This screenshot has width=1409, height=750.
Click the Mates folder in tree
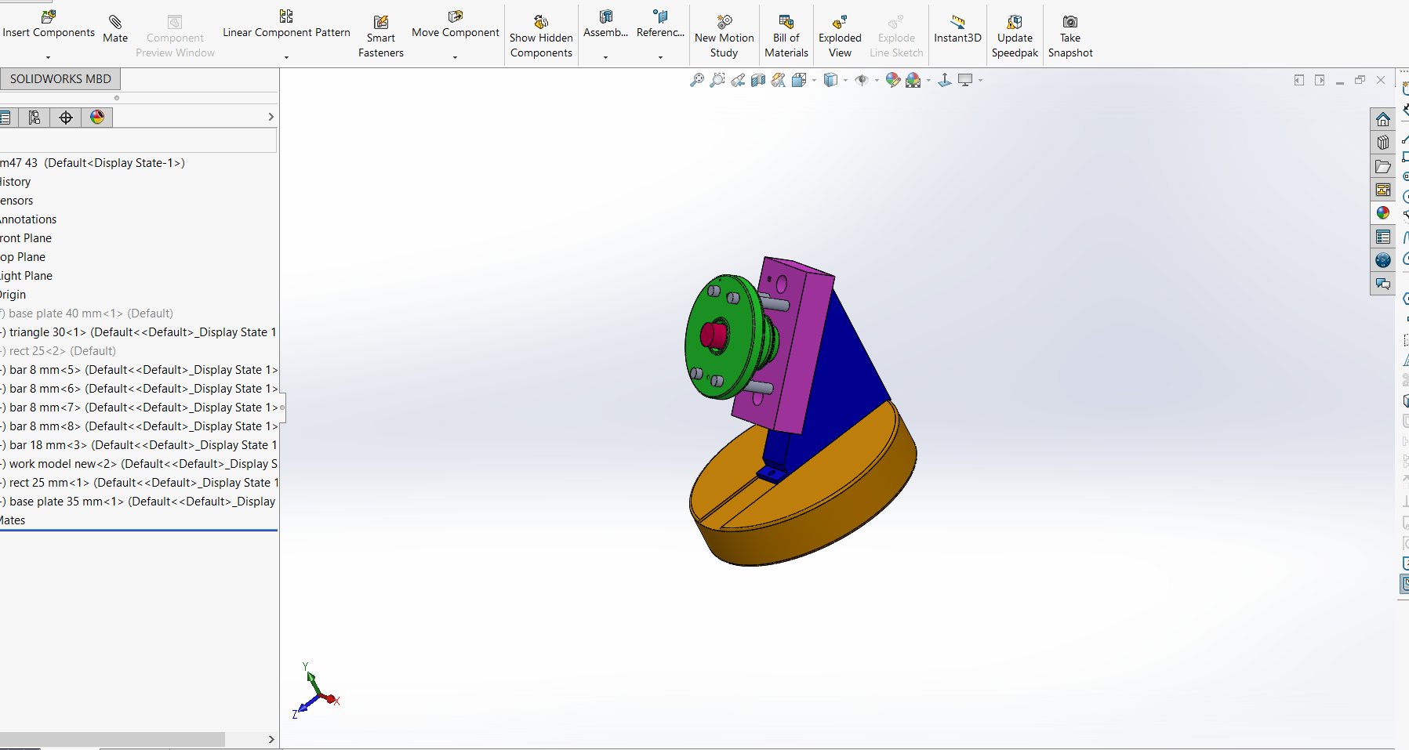(x=13, y=520)
